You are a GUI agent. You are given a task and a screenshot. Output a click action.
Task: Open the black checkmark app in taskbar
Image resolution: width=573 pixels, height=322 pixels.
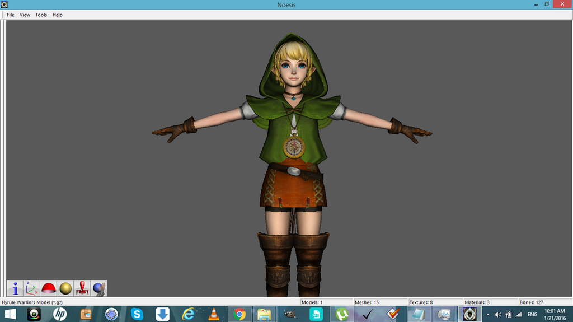pyautogui.click(x=367, y=314)
